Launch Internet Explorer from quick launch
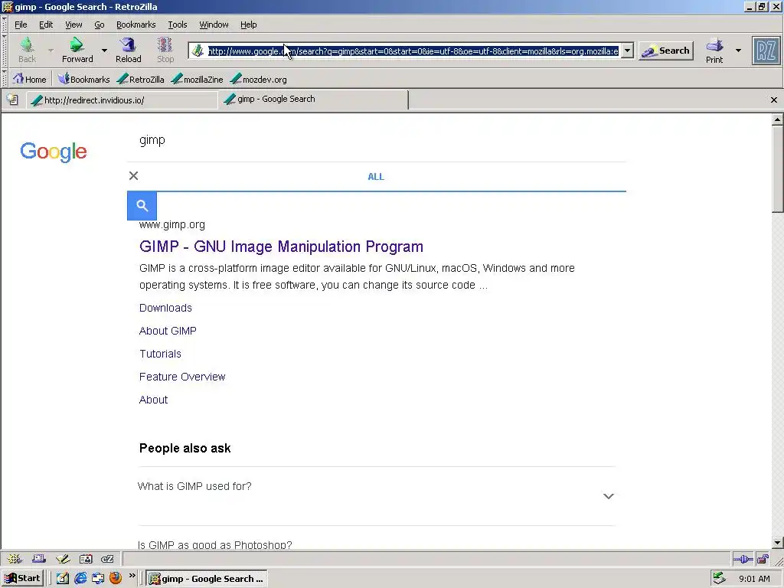 point(80,579)
